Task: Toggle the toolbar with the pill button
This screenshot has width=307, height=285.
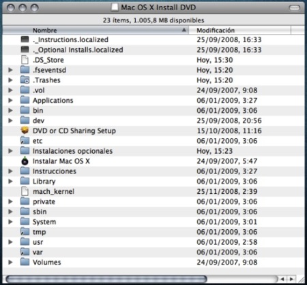Action: (x=295, y=8)
